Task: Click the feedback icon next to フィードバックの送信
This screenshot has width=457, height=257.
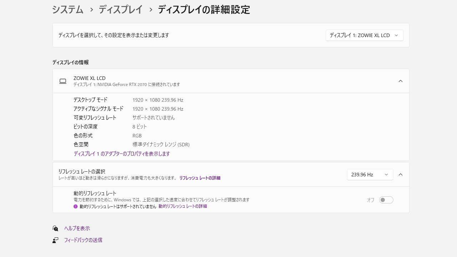Action: pos(55,240)
